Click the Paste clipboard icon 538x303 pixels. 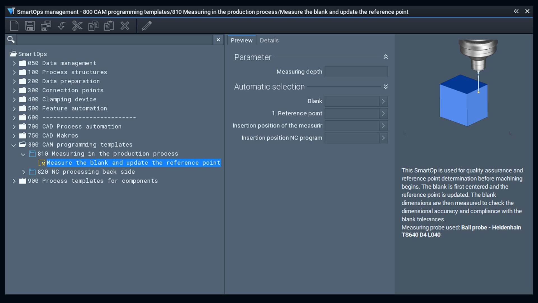pos(109,26)
